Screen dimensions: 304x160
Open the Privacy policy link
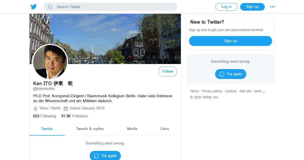212,91
